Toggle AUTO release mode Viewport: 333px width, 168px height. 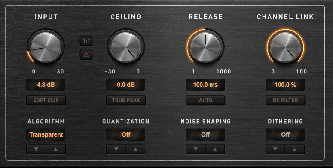(x=205, y=100)
